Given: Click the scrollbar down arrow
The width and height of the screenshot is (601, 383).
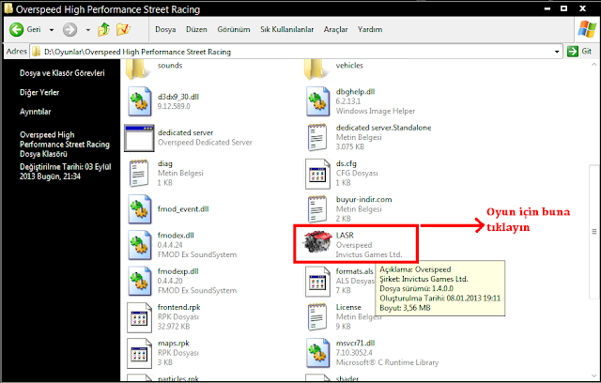Looking at the screenshot, I should (593, 376).
